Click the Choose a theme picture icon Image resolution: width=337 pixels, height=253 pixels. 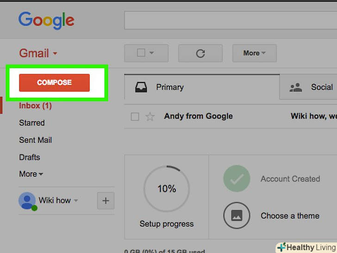(237, 215)
